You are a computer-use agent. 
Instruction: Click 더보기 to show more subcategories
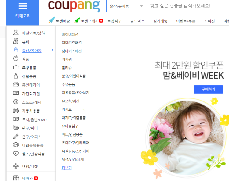click(67, 168)
